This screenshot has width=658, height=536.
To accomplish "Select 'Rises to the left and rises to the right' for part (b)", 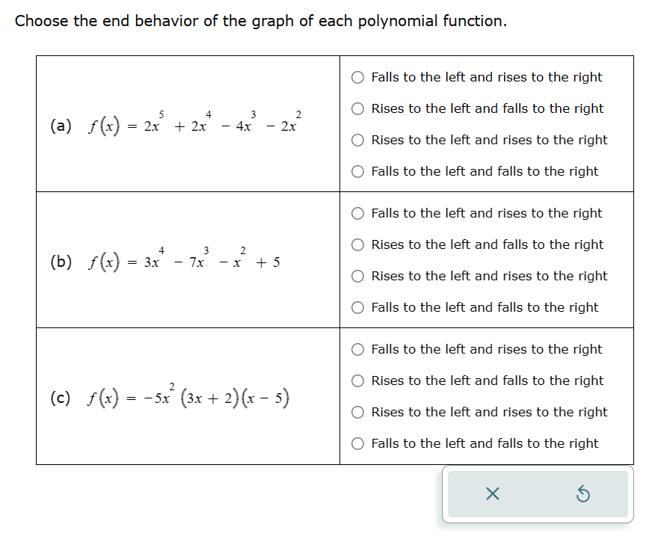I will (x=357, y=276).
